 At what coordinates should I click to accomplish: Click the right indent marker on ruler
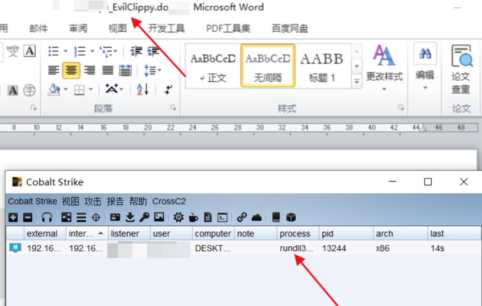point(423,128)
